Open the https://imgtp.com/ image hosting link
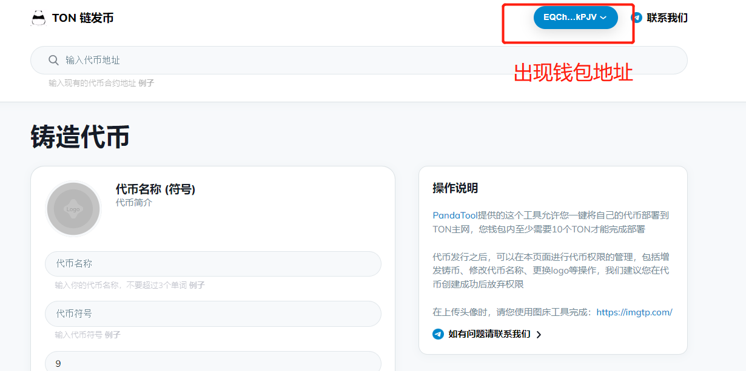The height and width of the screenshot is (371, 746). 634,312
